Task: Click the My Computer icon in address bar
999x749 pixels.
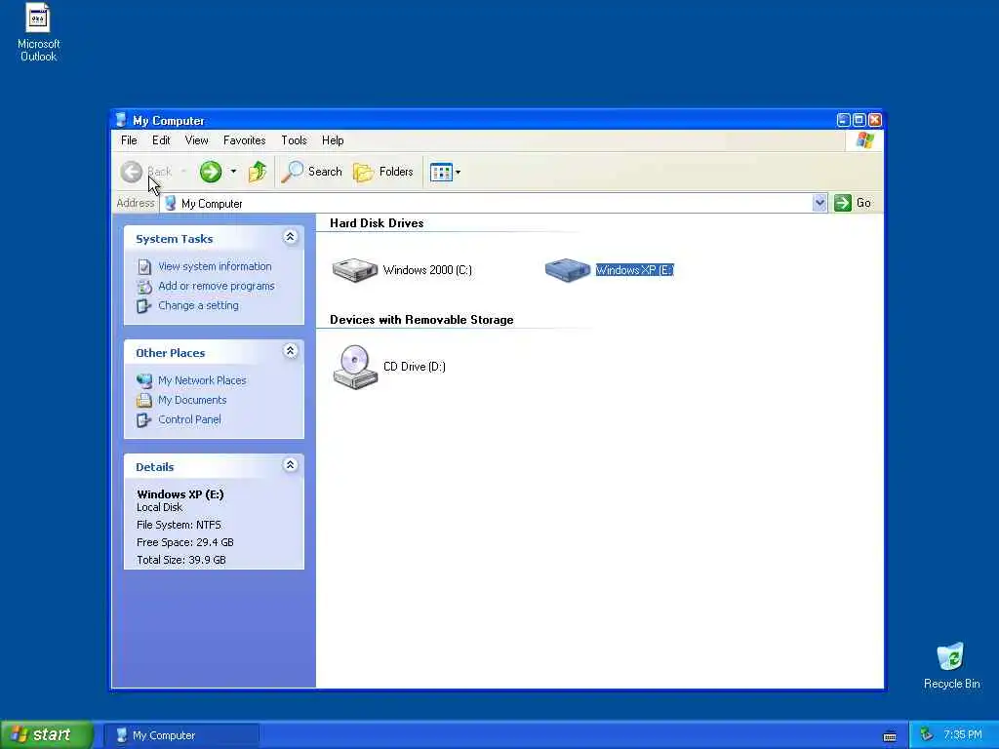Action: coord(170,203)
